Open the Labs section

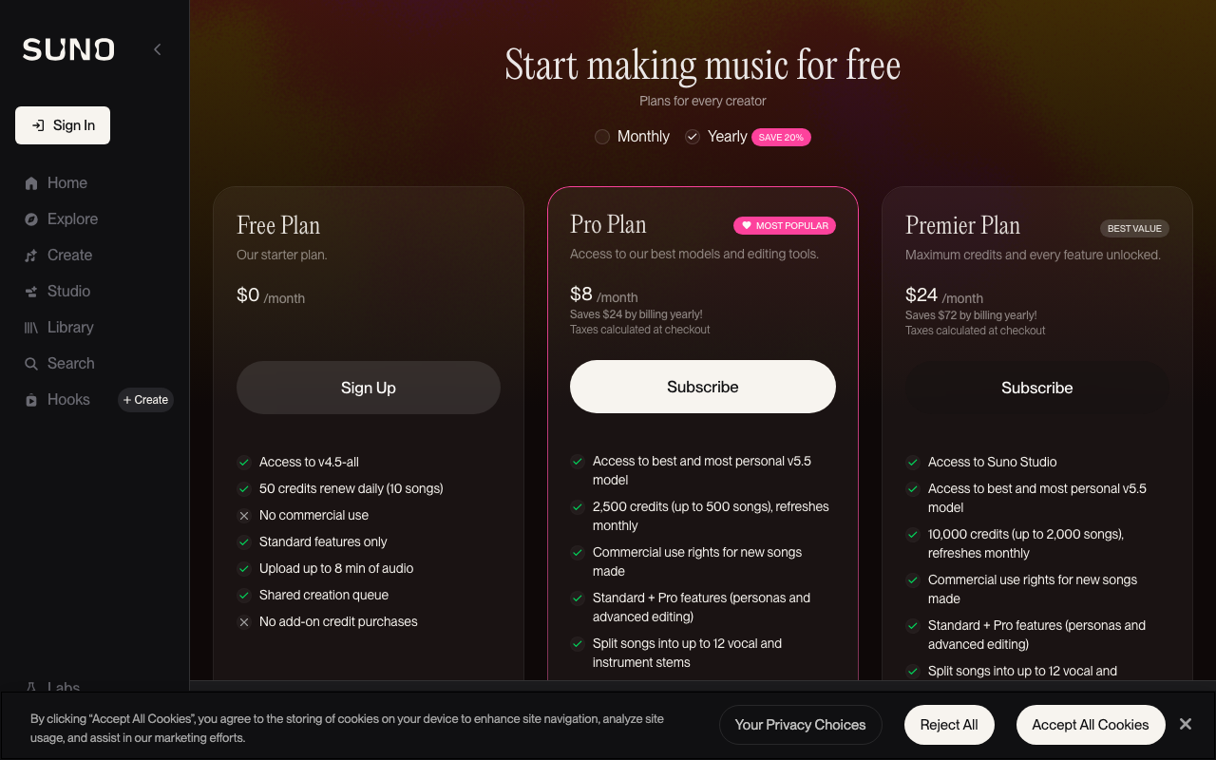64,687
